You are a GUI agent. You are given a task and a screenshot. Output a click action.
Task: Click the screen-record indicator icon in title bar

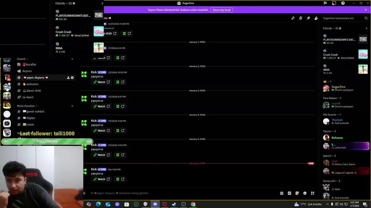334,3
